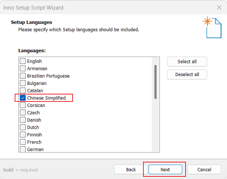Tick the Corsican checkbox
This screenshot has width=227, height=179.
tap(23, 105)
